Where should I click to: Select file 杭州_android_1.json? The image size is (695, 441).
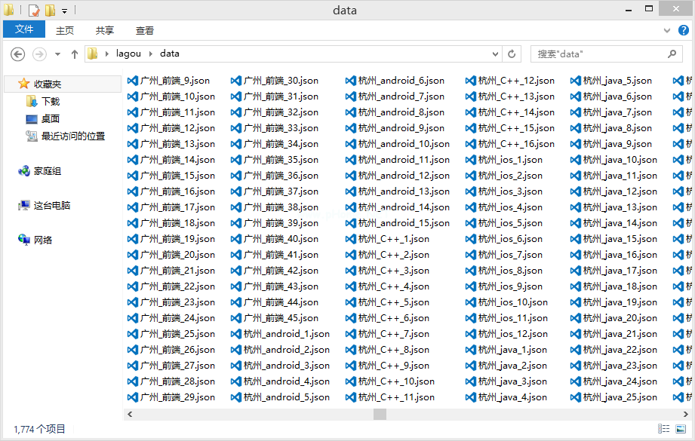[x=286, y=334]
